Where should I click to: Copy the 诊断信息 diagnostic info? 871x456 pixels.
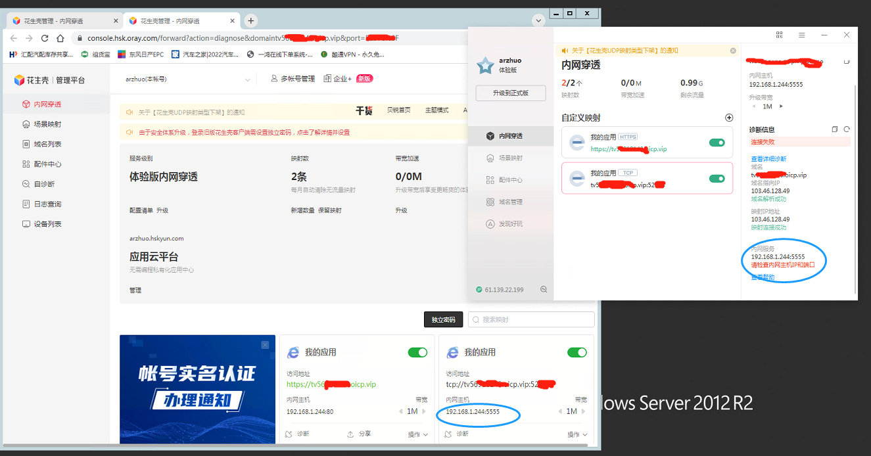click(835, 129)
